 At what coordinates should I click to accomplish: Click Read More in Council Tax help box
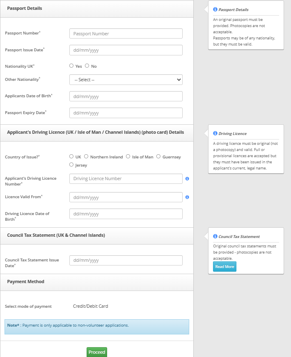225,267
